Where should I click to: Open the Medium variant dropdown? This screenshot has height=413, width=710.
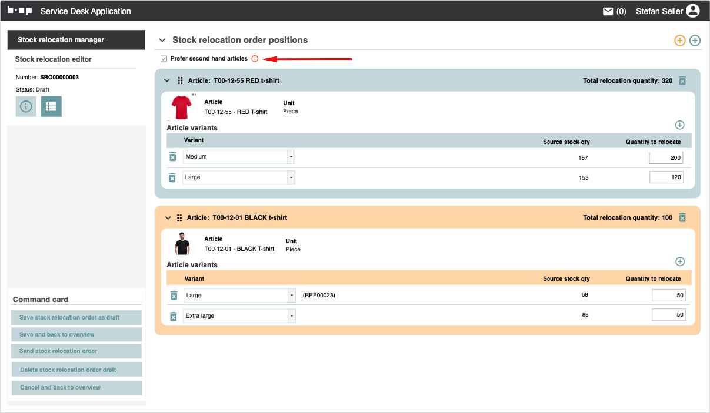click(x=291, y=157)
